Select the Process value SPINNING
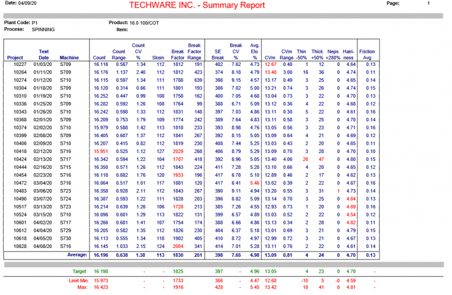The image size is (452, 295). [x=43, y=29]
